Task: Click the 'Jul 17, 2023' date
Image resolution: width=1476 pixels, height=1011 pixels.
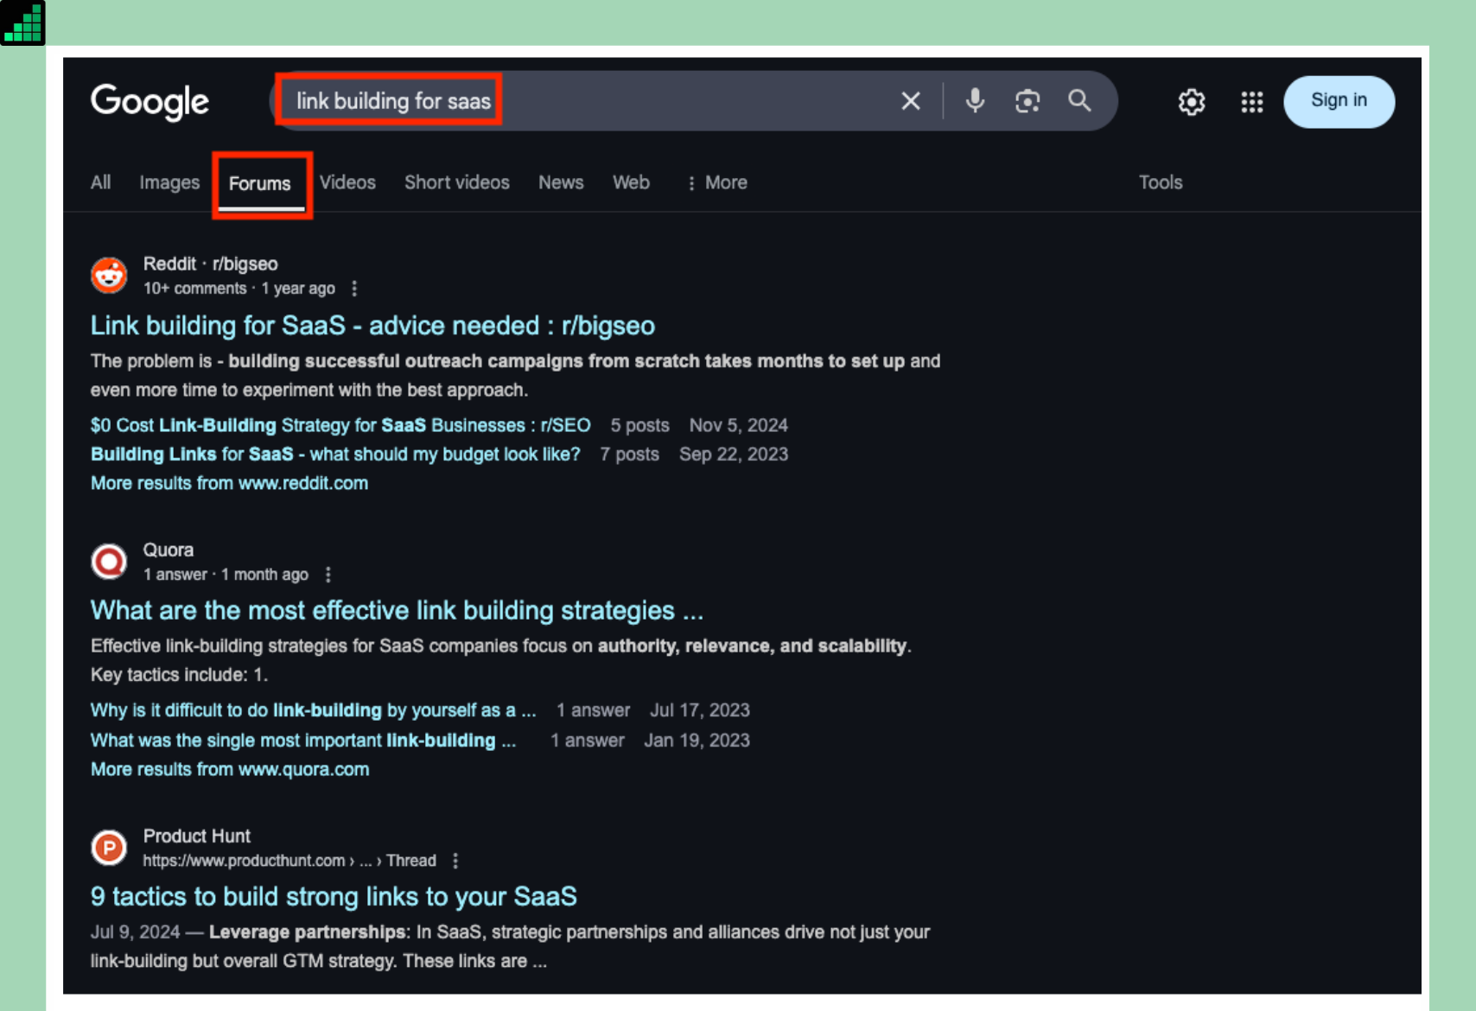Action: coord(700,710)
